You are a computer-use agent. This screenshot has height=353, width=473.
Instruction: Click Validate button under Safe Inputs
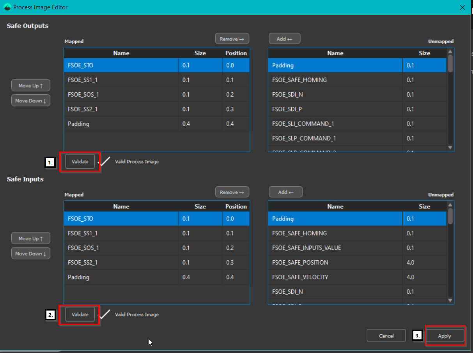(x=80, y=315)
